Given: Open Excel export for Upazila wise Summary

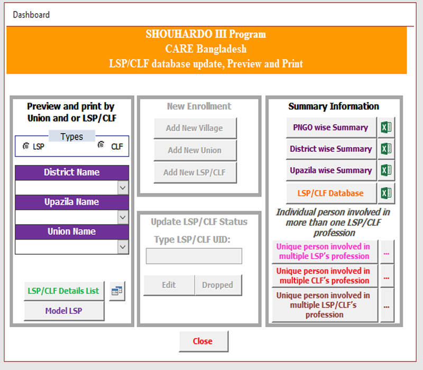Looking at the screenshot, I should [386, 170].
